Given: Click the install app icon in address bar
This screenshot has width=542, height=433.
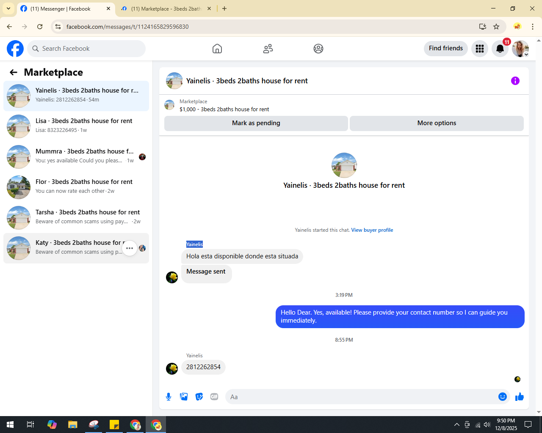Looking at the screenshot, I should 483,27.
